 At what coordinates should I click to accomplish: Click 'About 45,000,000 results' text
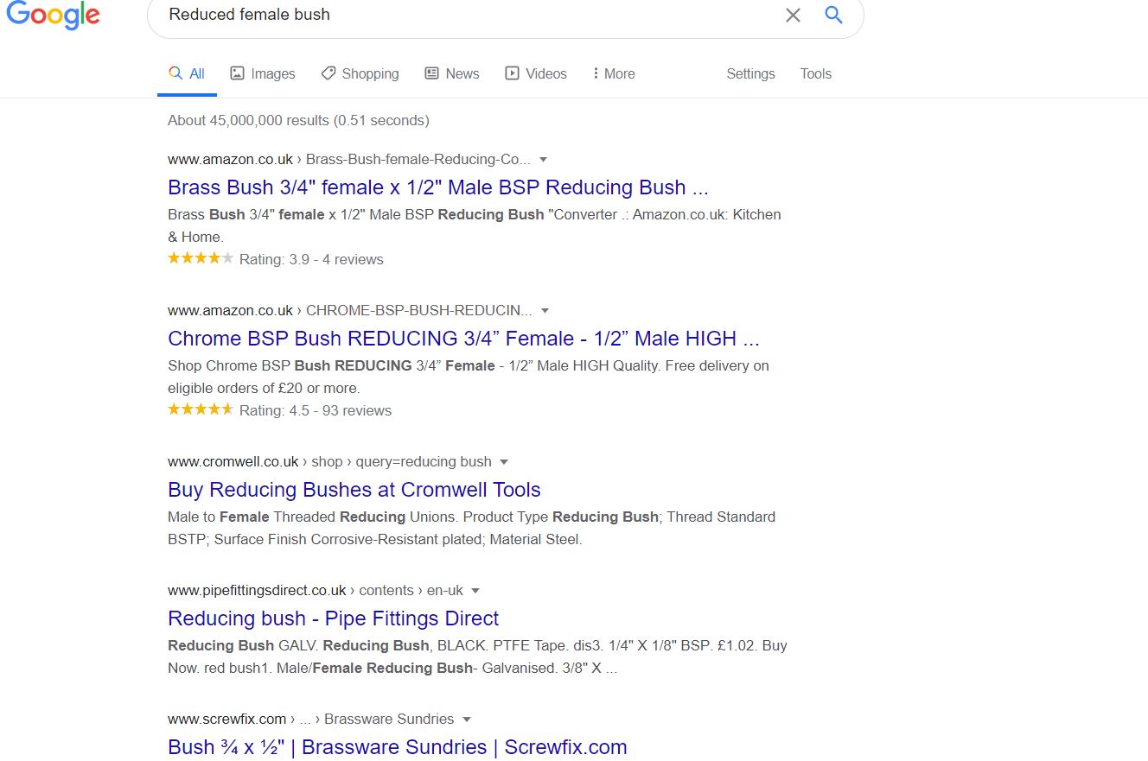point(298,120)
